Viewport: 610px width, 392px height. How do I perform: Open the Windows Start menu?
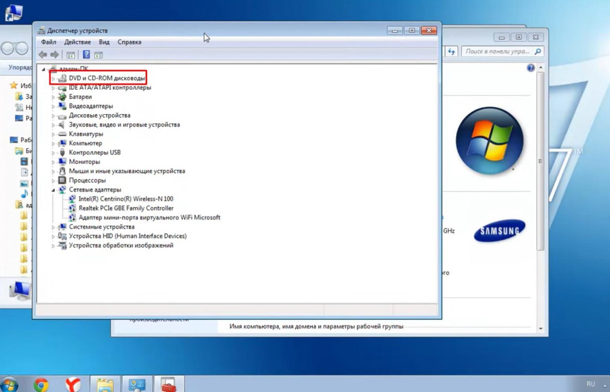click(9, 384)
